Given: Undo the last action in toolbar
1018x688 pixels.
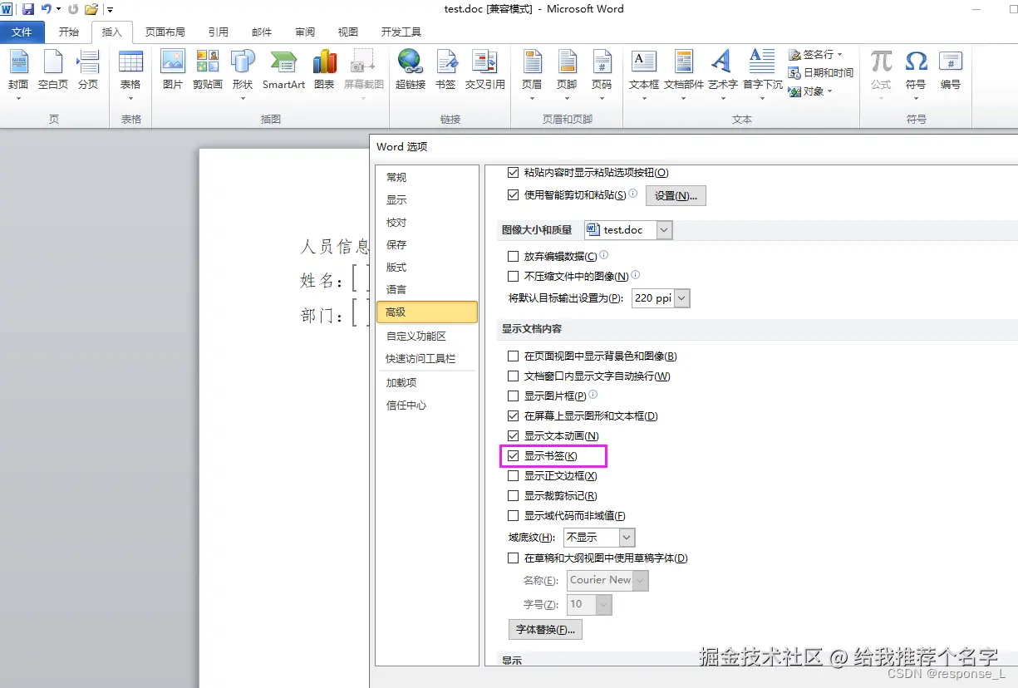Looking at the screenshot, I should tap(47, 9).
